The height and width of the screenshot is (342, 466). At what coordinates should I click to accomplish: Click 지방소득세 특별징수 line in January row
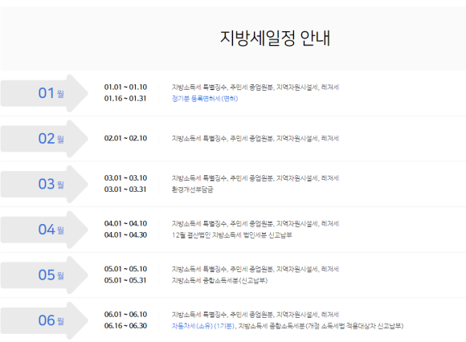[255, 88]
